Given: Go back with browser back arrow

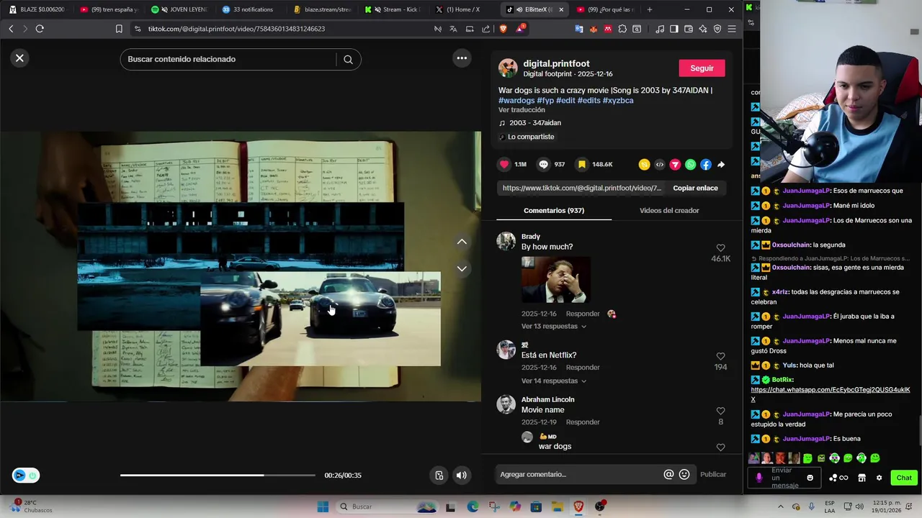Looking at the screenshot, I should tap(11, 29).
